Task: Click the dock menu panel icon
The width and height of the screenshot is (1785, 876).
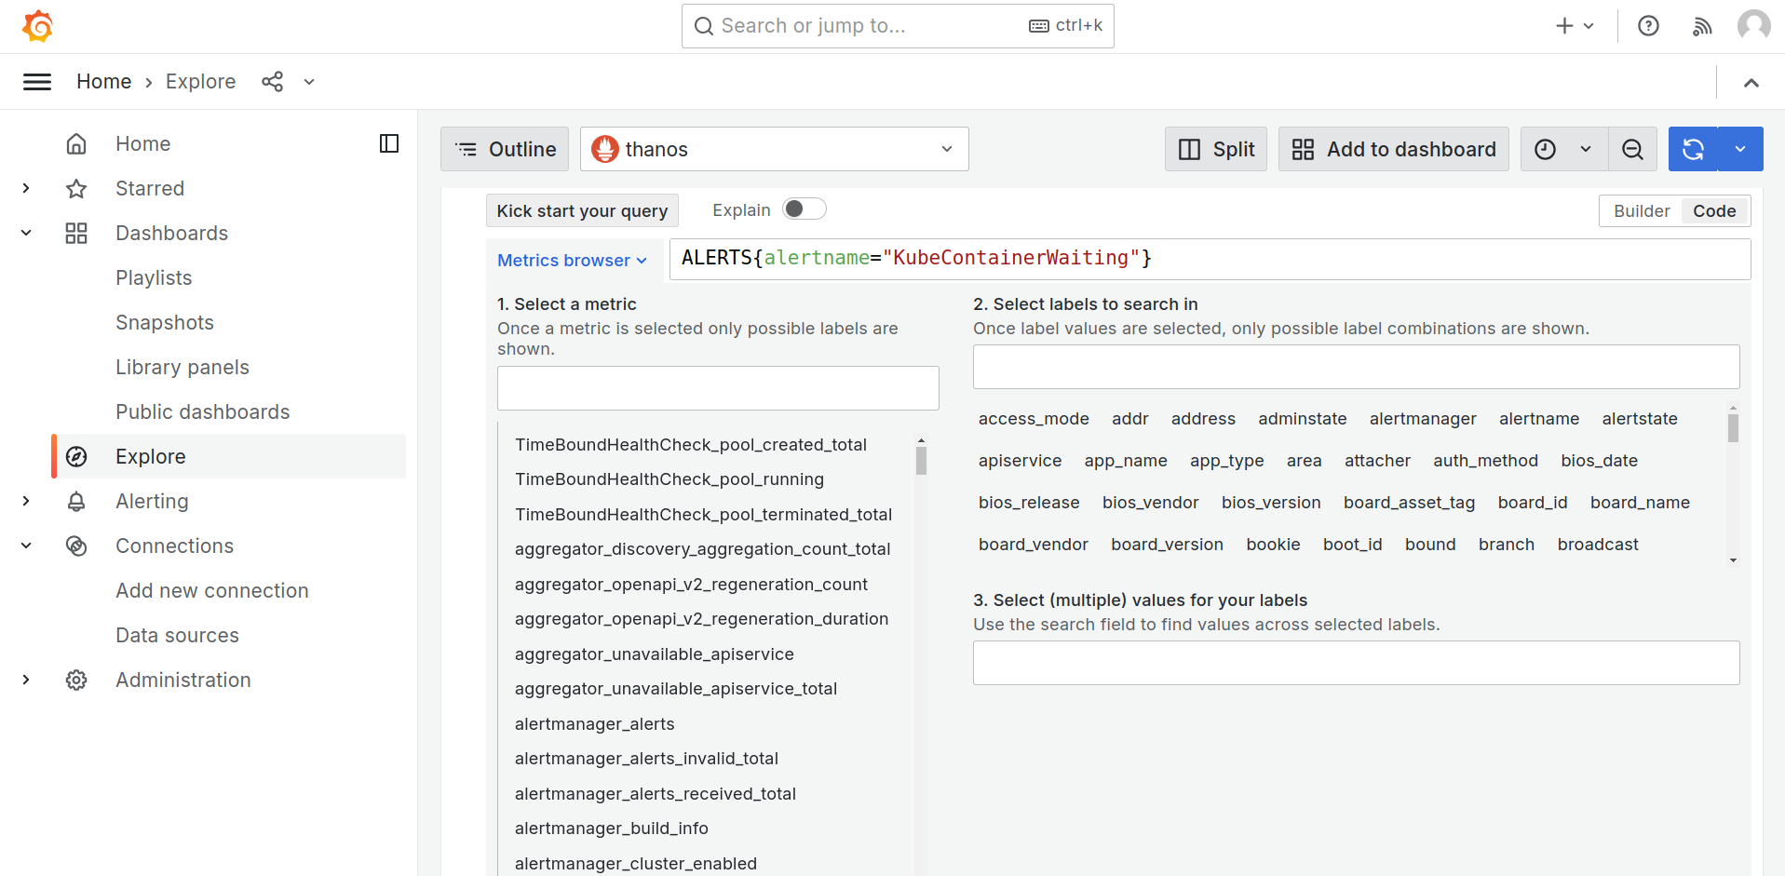Action: click(x=389, y=143)
